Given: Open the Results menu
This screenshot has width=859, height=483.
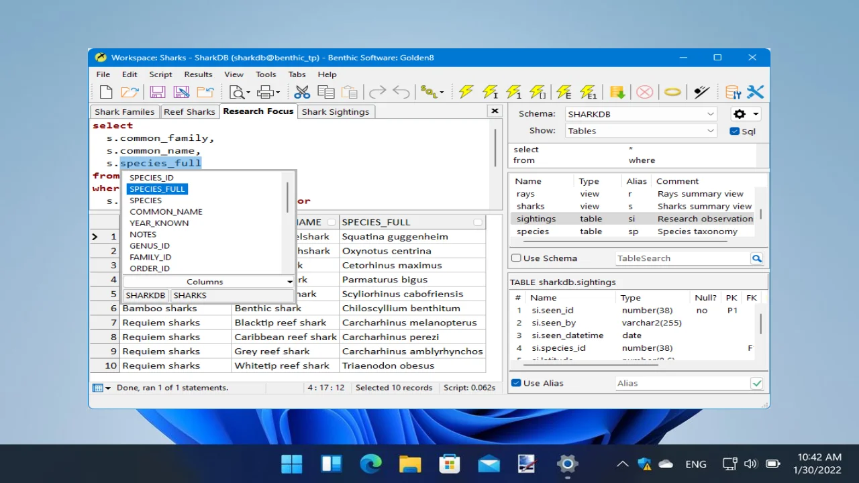Looking at the screenshot, I should 198,74.
